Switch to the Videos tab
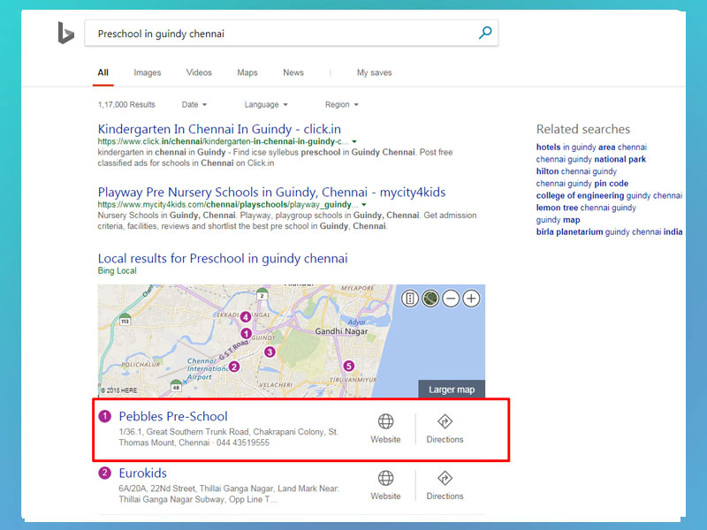Image resolution: width=707 pixels, height=530 pixels. pyautogui.click(x=199, y=72)
